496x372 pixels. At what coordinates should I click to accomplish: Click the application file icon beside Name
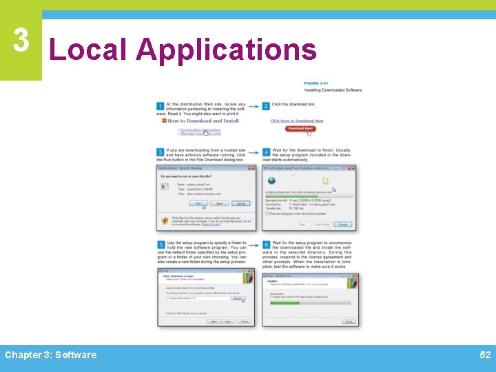coord(165,187)
